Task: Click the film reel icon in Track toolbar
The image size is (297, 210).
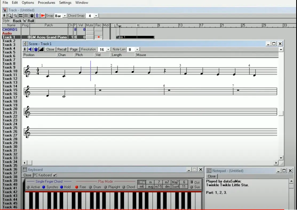Action: click(x=32, y=16)
